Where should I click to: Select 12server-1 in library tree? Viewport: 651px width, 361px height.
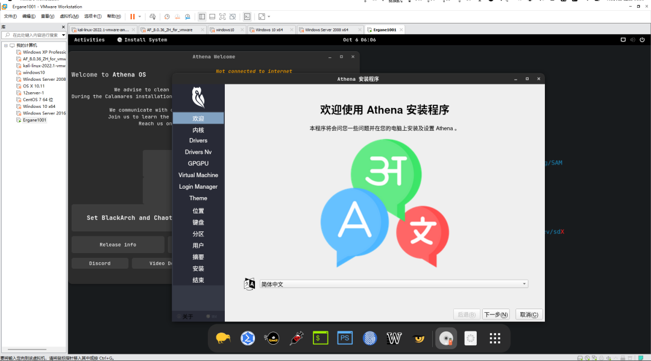click(30, 93)
